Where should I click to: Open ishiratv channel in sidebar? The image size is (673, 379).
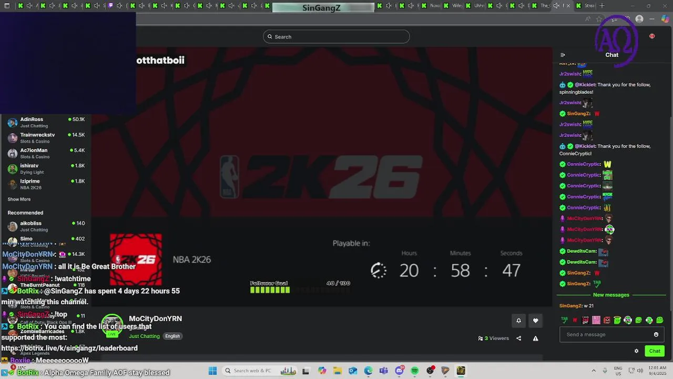[46, 168]
